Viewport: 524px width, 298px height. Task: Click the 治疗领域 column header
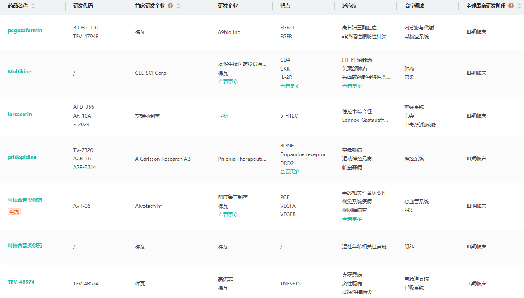[414, 6]
